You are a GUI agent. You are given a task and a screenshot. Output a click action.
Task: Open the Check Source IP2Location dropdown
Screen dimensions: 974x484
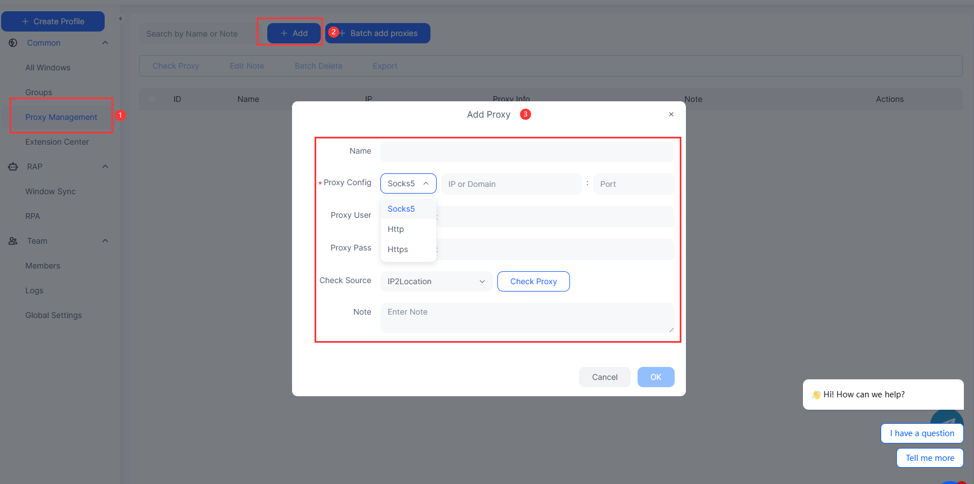(x=436, y=281)
